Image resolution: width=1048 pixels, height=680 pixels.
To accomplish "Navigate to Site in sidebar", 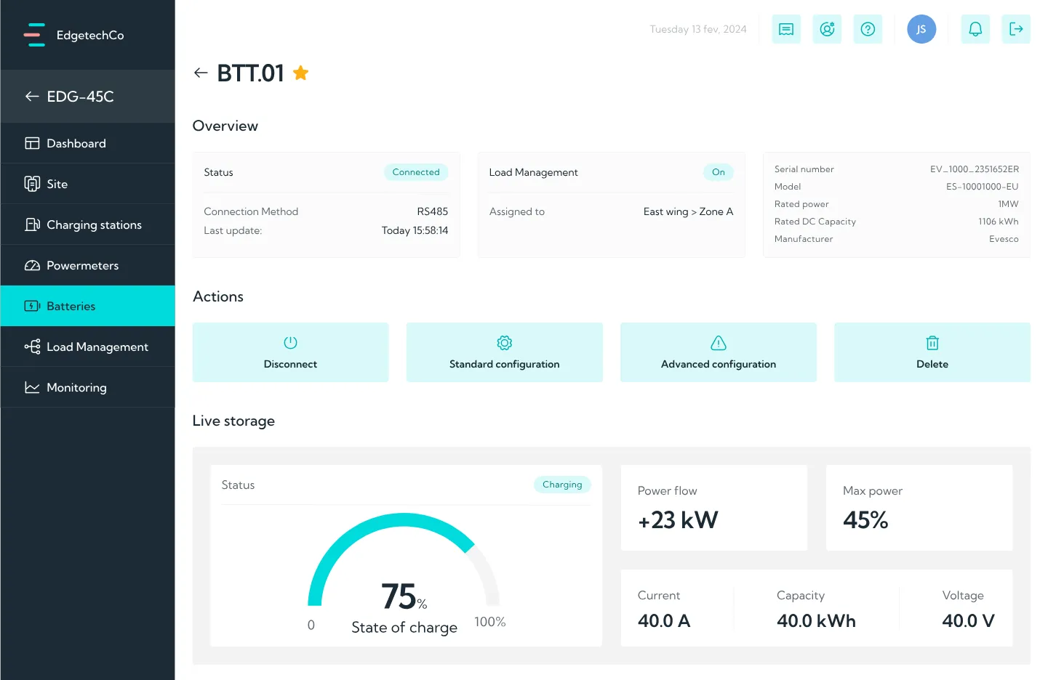I will pos(87,184).
